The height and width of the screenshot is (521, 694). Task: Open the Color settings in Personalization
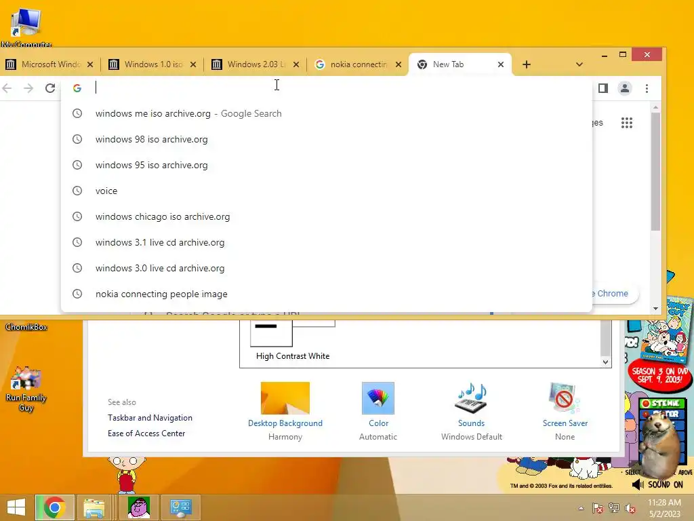(378, 411)
